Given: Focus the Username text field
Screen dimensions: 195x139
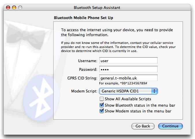Looking at the screenshot, I should 128,61.
